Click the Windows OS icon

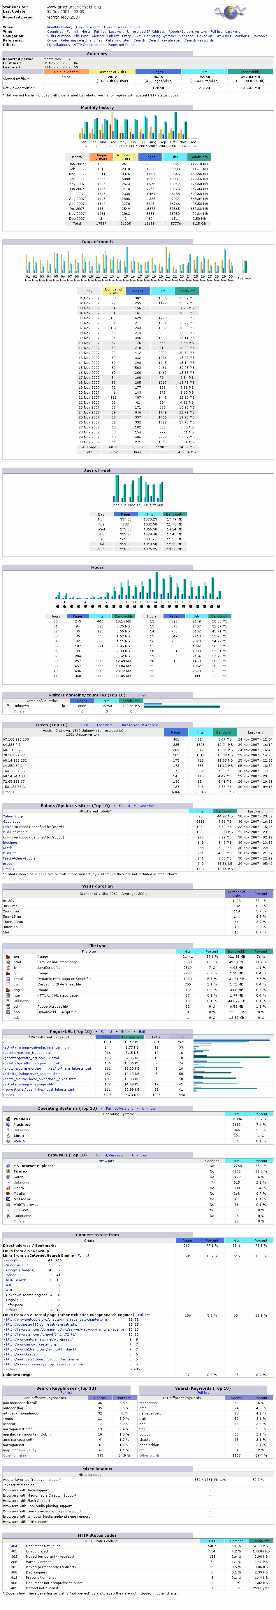point(8,1119)
